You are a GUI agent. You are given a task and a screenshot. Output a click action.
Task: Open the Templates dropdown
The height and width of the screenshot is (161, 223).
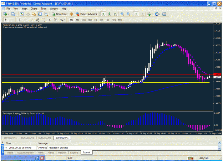coord(165,14)
